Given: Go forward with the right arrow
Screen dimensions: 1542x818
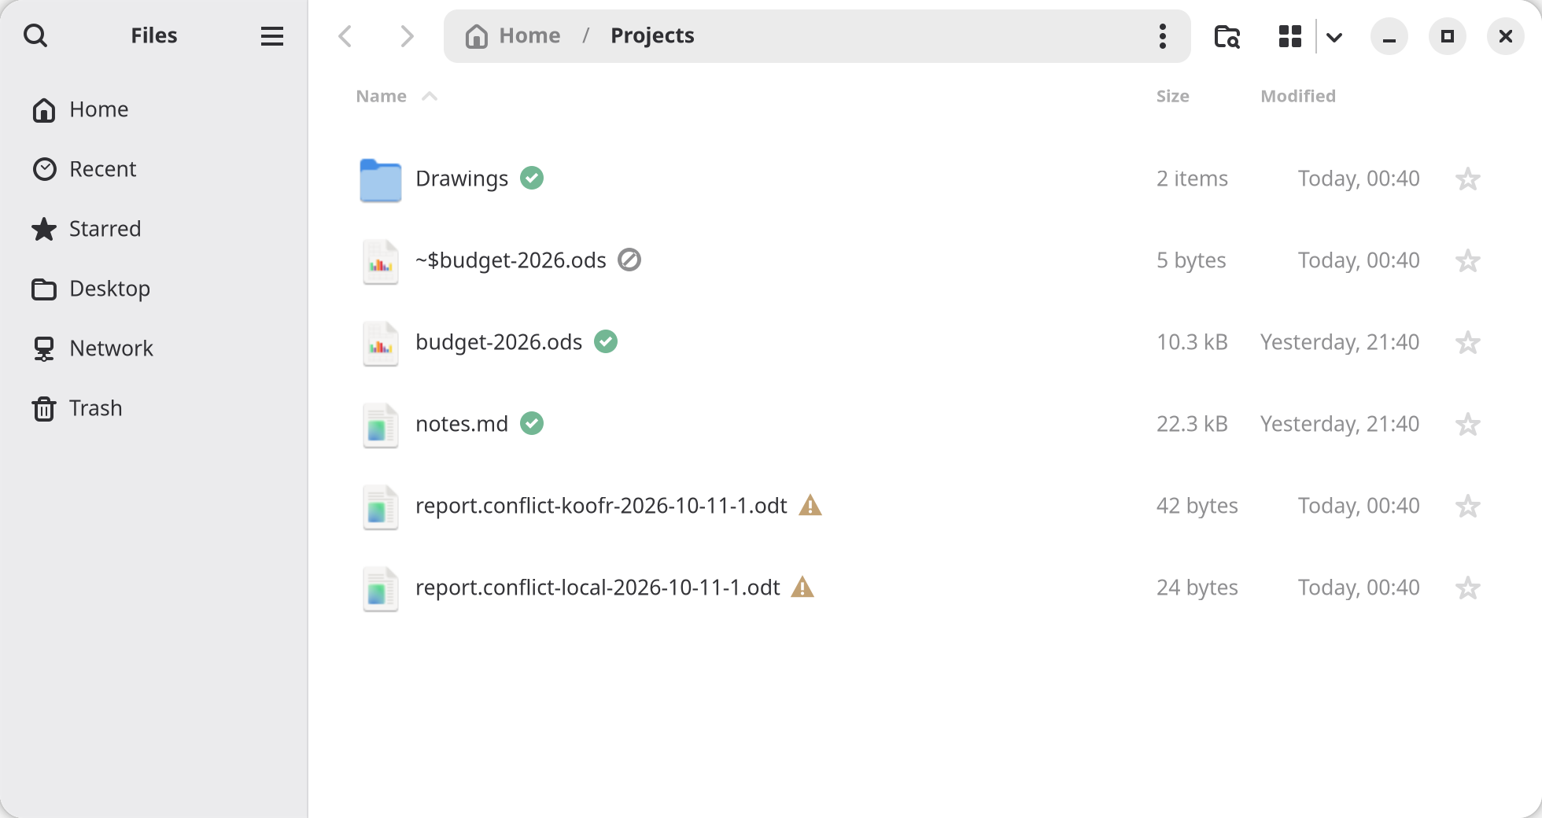Looking at the screenshot, I should point(406,36).
